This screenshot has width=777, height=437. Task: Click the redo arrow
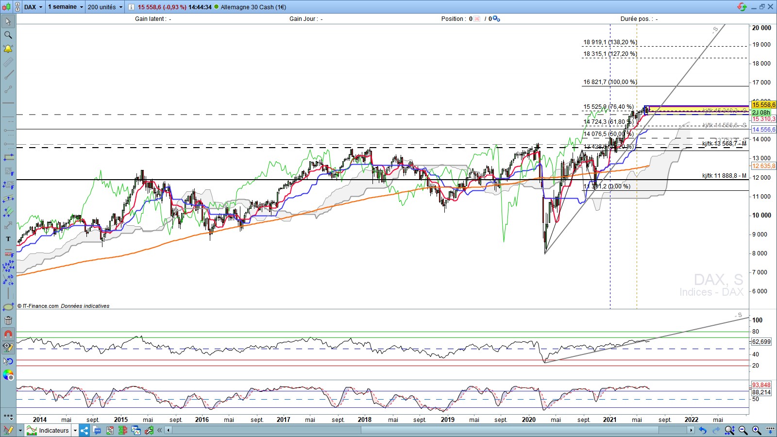coord(716,431)
